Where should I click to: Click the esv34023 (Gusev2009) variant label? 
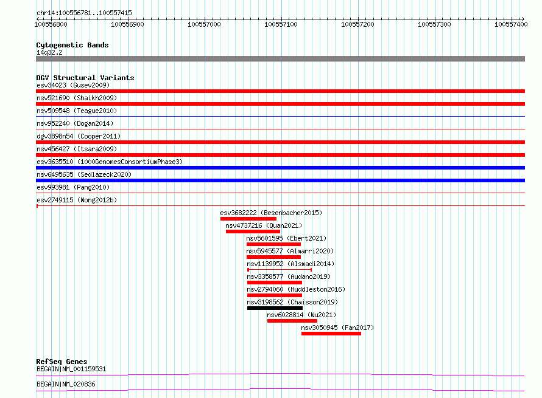(x=73, y=85)
